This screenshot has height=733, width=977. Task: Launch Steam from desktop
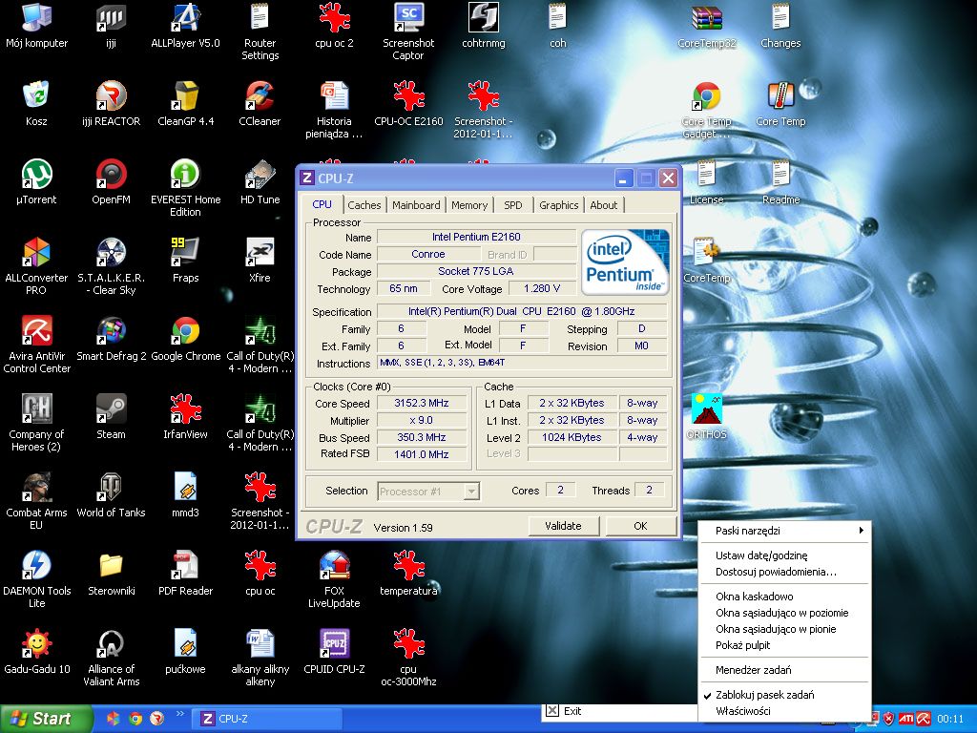tap(111, 418)
